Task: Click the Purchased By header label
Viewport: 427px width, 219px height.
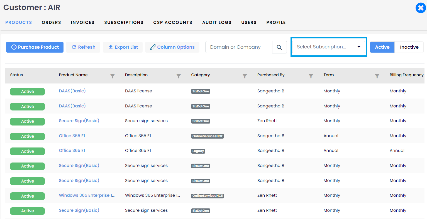Action: [271, 75]
